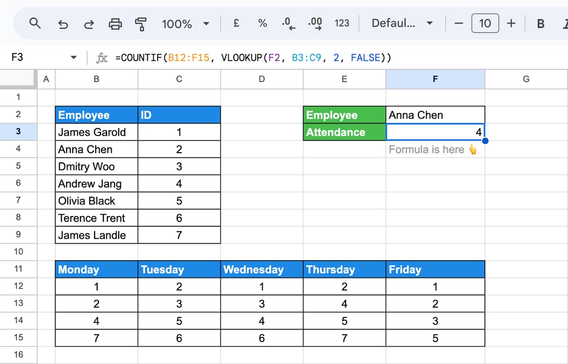Select the James Garold cell

tap(96, 132)
